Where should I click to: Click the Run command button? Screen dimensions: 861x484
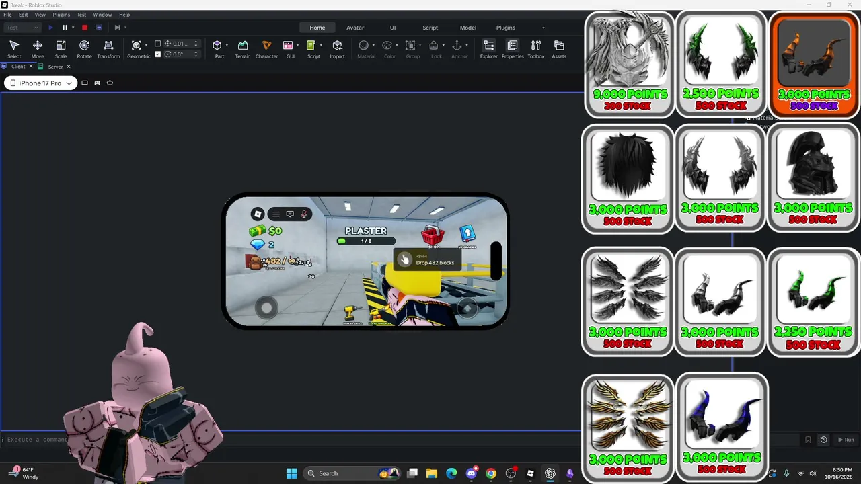click(846, 440)
